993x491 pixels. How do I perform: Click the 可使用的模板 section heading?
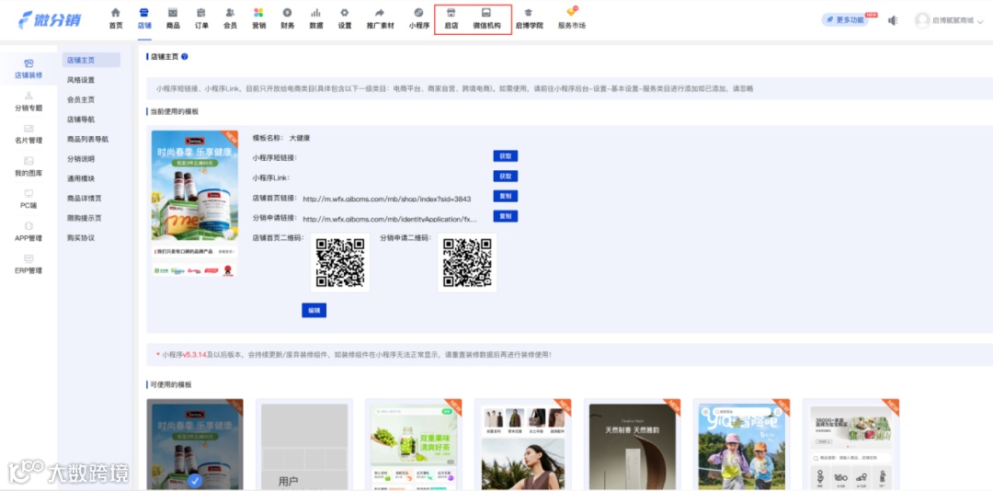coord(171,384)
